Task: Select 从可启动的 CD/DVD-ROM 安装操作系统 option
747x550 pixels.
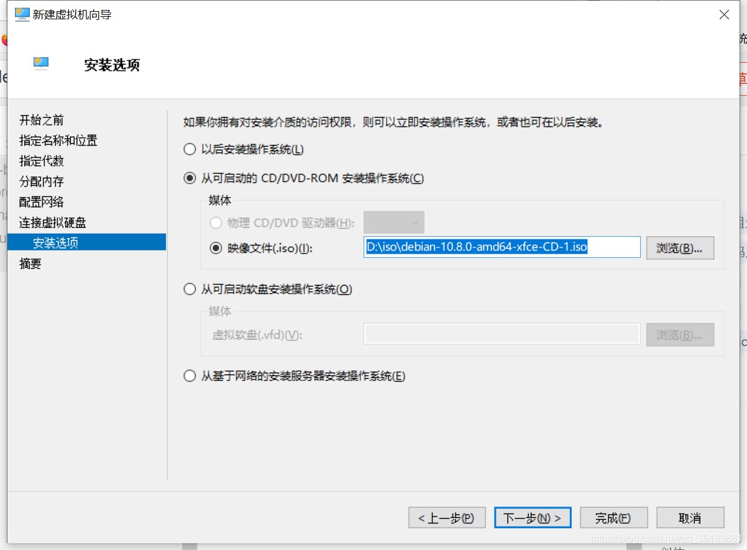Action: (190, 179)
